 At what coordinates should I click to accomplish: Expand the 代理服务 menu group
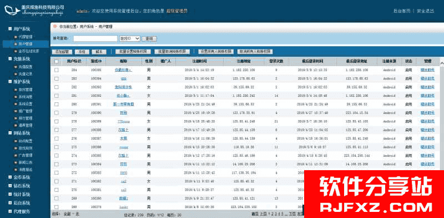[x=10, y=211]
